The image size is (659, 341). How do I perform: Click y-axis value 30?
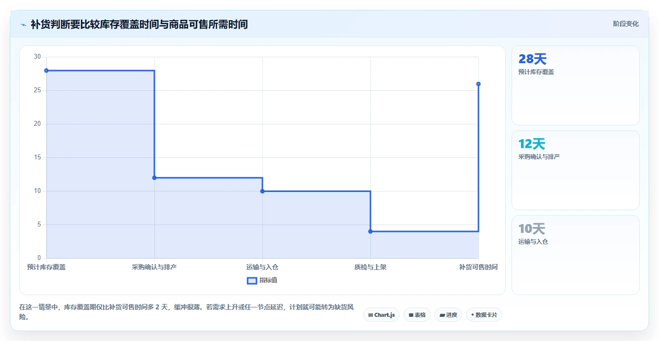click(x=37, y=57)
